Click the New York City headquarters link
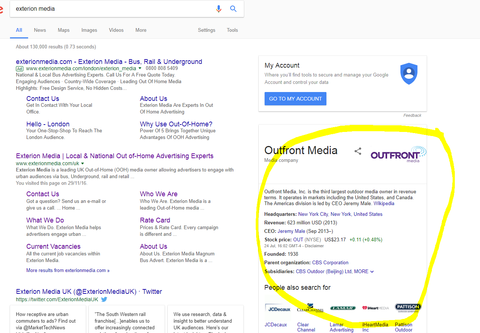The width and height of the screenshot is (480, 333). [313, 214]
